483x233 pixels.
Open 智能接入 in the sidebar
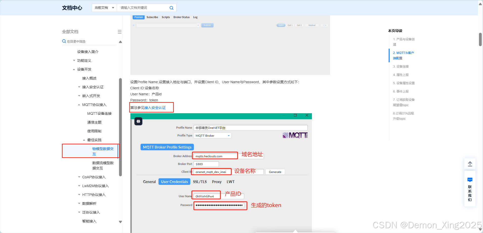point(89,221)
